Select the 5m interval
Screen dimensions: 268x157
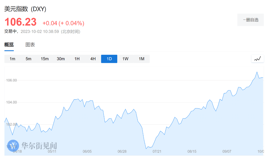(x=29, y=59)
